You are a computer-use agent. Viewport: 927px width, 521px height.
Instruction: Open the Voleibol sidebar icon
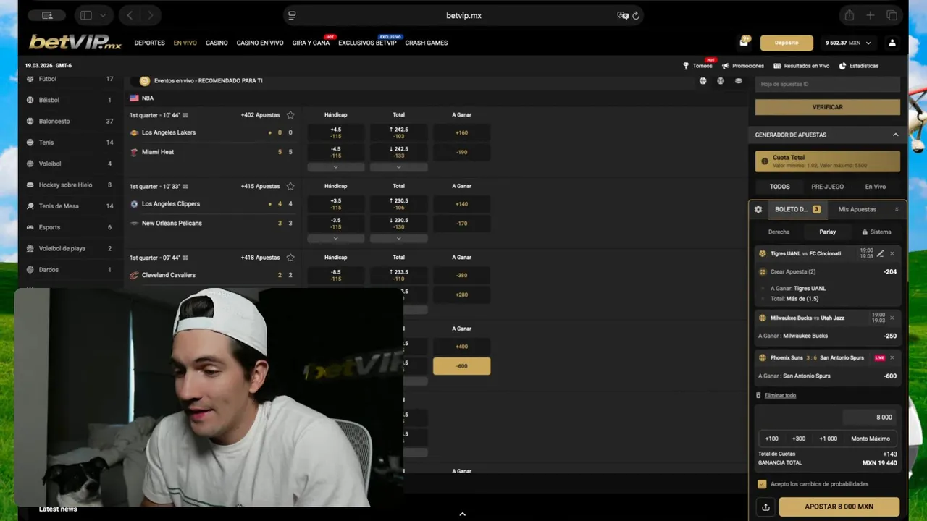click(x=30, y=164)
